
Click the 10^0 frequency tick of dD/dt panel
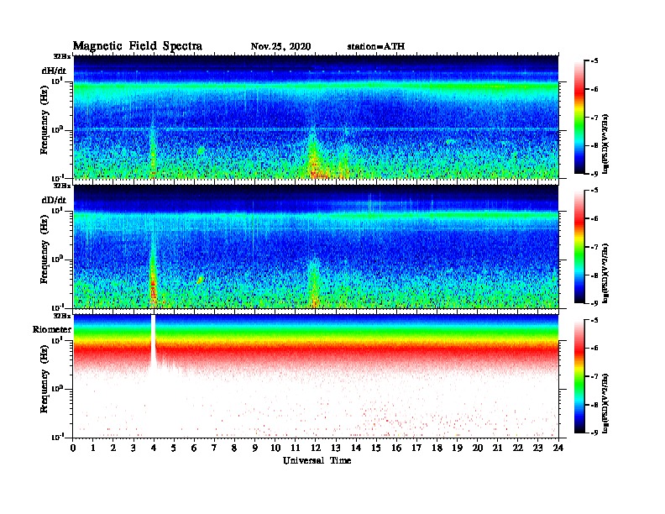(57, 259)
